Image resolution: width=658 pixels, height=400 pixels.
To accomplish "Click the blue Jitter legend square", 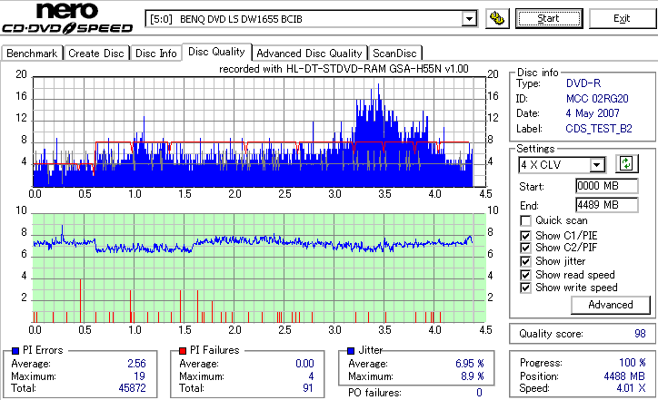I will (x=351, y=351).
